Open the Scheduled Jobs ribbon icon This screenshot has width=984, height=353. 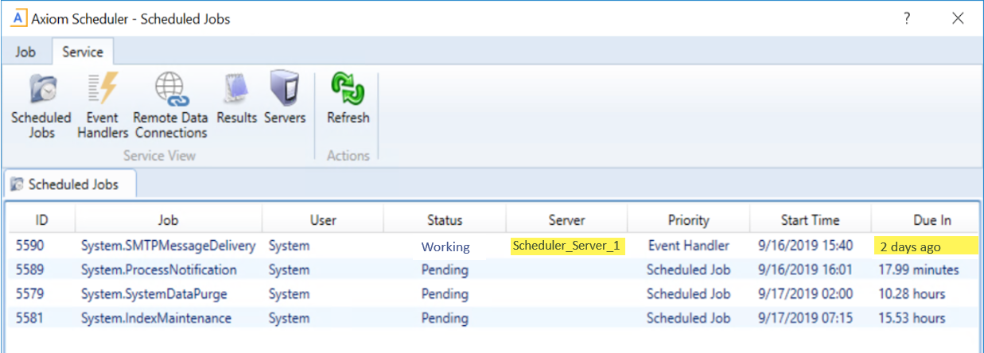pos(41,106)
